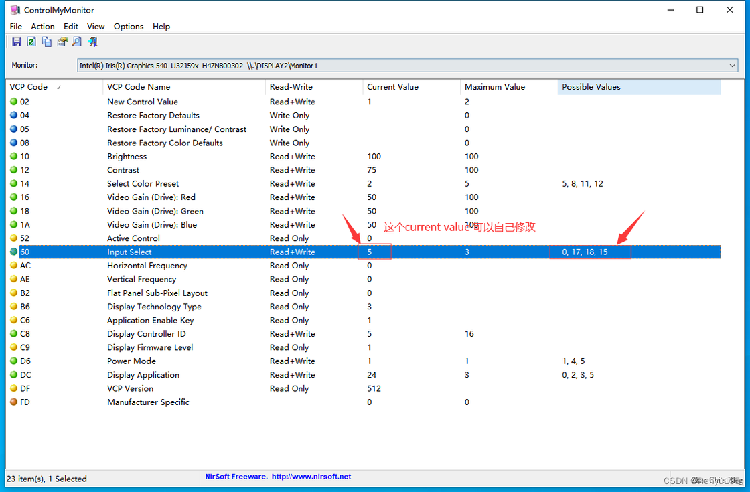Select the Brightness row name
Viewport: 750px width, 492px height.
click(127, 157)
